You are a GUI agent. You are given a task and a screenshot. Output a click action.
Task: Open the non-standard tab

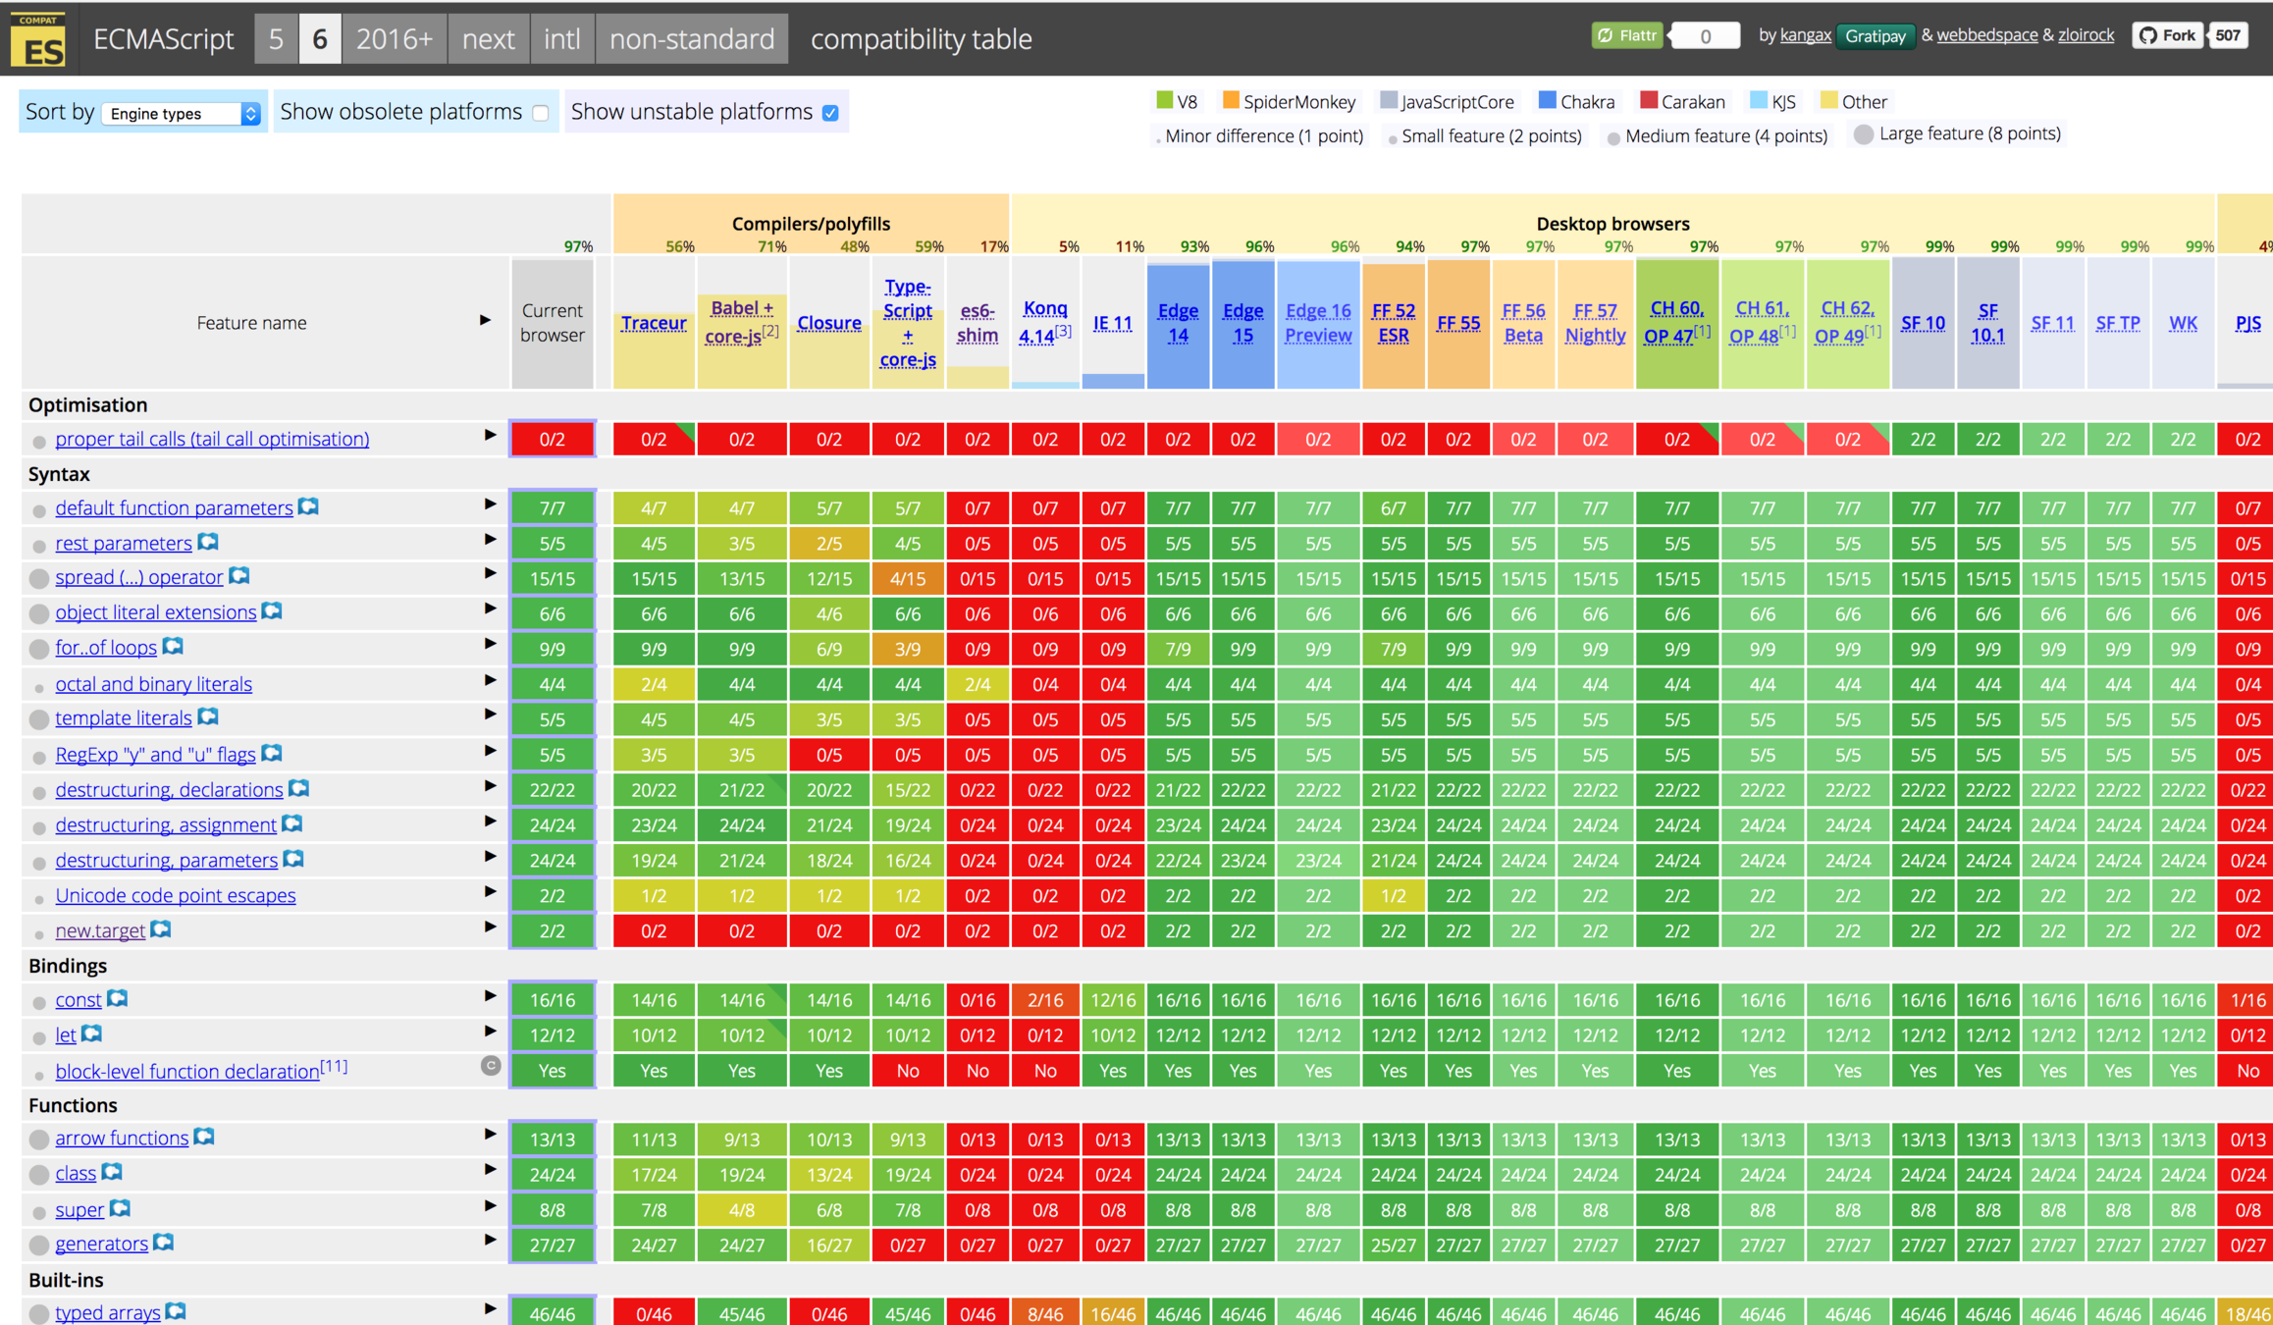(691, 39)
